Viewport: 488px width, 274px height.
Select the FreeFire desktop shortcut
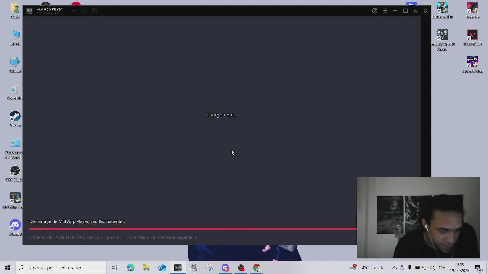tap(472, 11)
